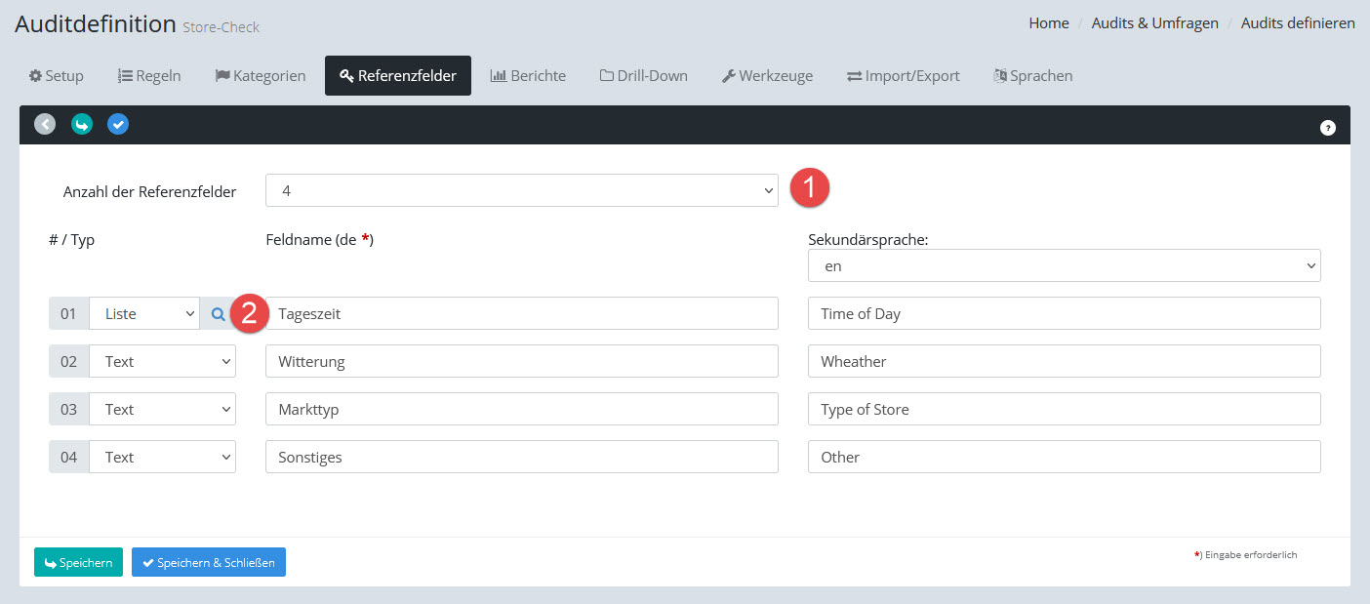The height and width of the screenshot is (604, 1370).
Task: Expand the Anzahl der Referenzfelder dropdown
Action: (x=521, y=191)
